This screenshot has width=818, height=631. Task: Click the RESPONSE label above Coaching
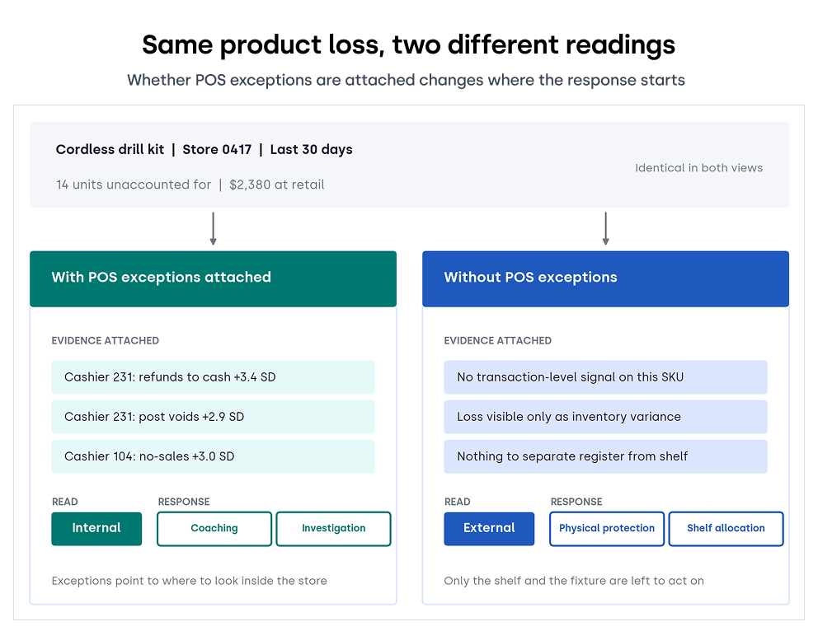(x=184, y=502)
